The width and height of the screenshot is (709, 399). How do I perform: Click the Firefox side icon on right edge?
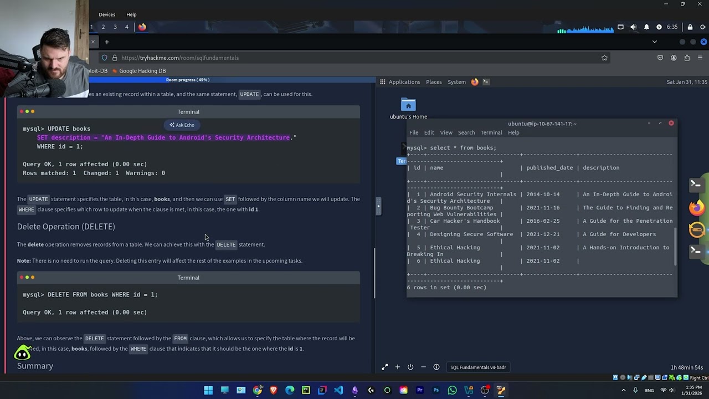696,207
